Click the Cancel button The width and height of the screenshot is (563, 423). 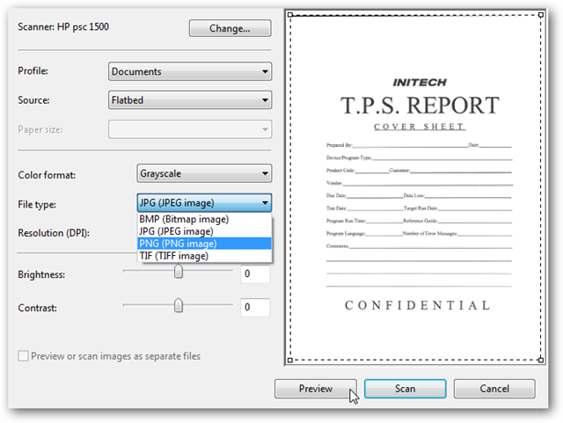(x=494, y=389)
